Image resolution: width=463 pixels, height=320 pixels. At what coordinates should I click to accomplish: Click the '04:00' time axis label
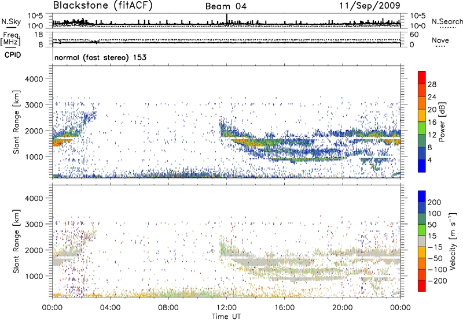(110, 308)
